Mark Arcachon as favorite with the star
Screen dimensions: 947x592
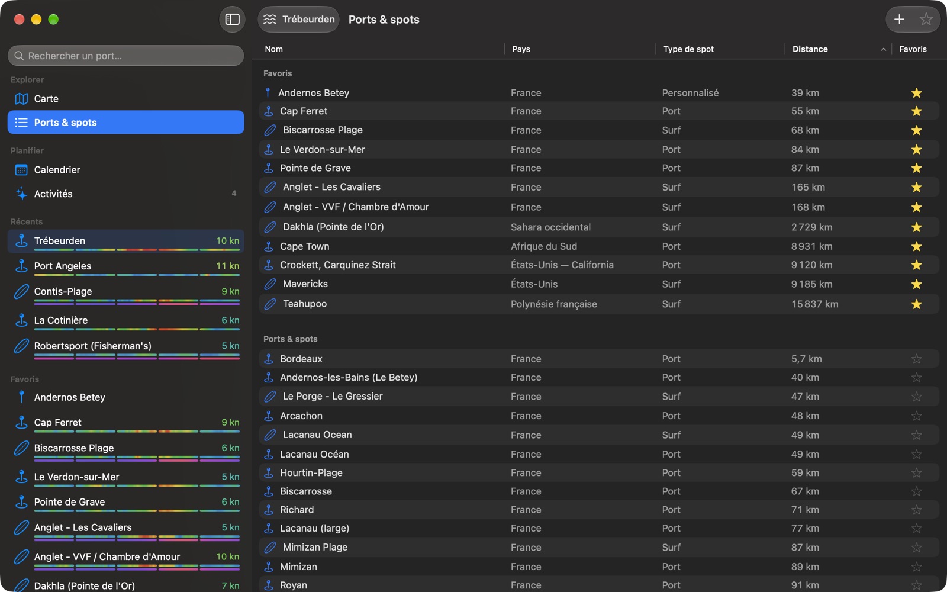click(x=916, y=416)
